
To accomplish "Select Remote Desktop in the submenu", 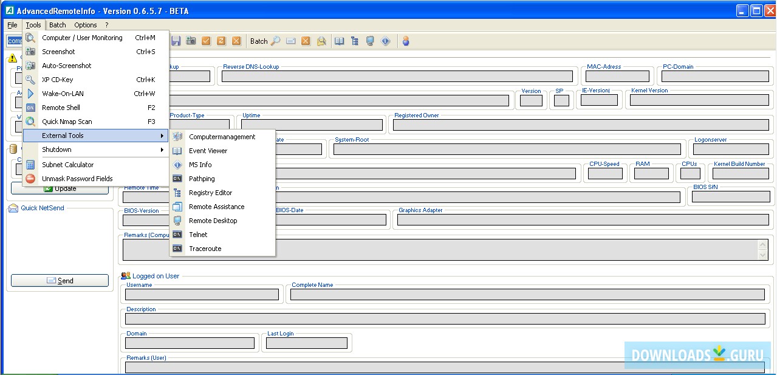I will tap(213, 221).
